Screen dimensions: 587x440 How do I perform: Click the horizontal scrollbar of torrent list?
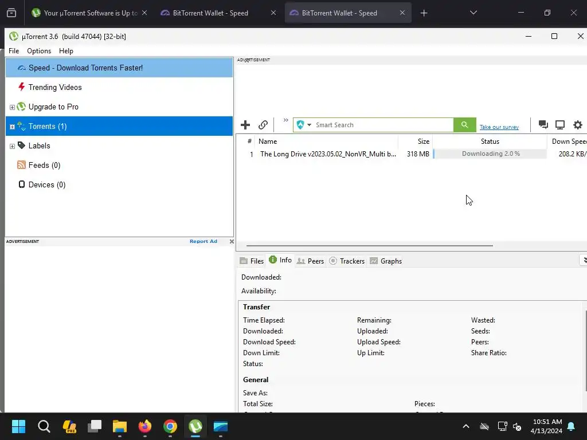(x=370, y=246)
